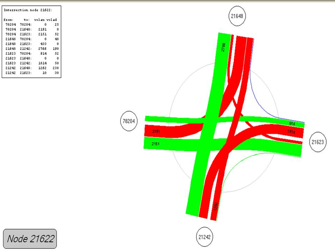Click table row 21648 to 21242
The height and width of the screenshot is (251, 335).
[x=31, y=49]
